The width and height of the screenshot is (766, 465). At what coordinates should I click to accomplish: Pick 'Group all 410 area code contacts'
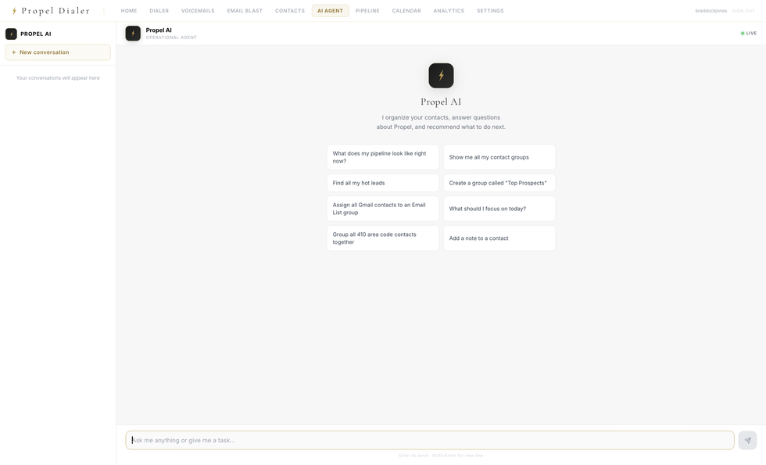(x=382, y=238)
